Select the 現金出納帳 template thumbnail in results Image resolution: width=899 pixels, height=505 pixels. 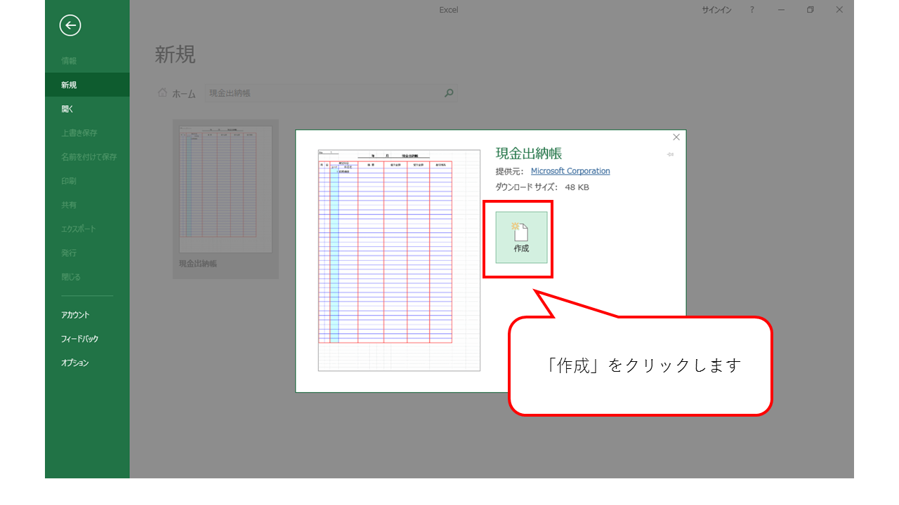click(225, 198)
